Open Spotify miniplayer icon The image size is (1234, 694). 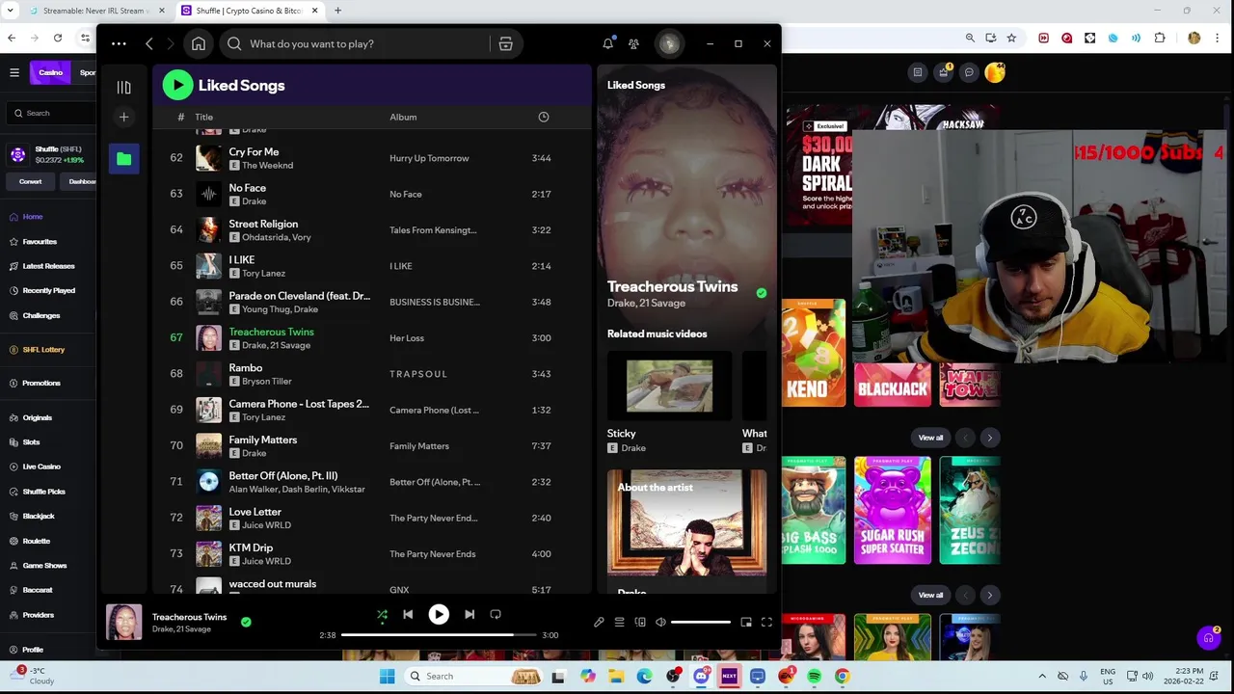pos(746,623)
